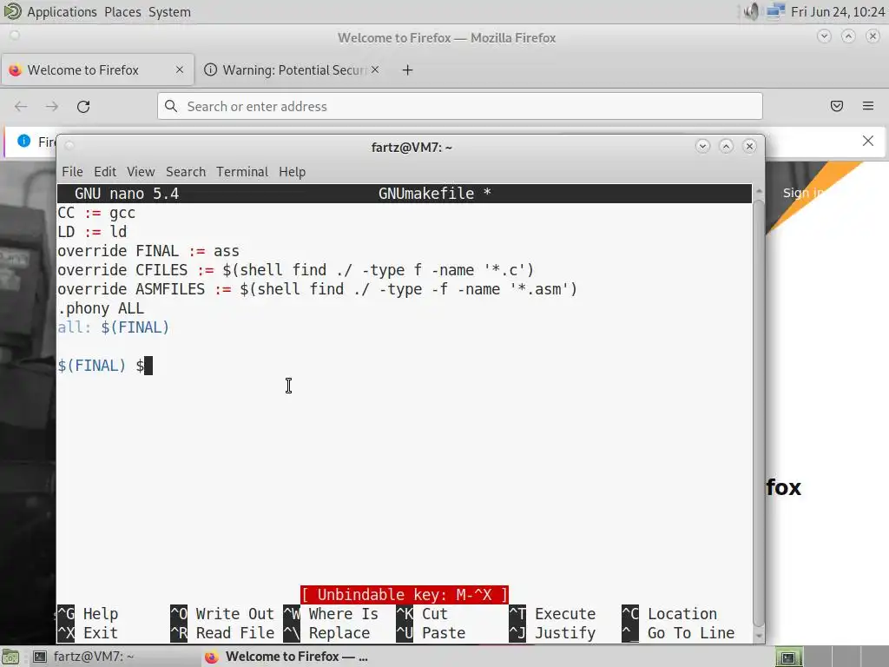889x667 pixels.
Task: Click the 'all: $(FINAL)' line
Action: [114, 327]
